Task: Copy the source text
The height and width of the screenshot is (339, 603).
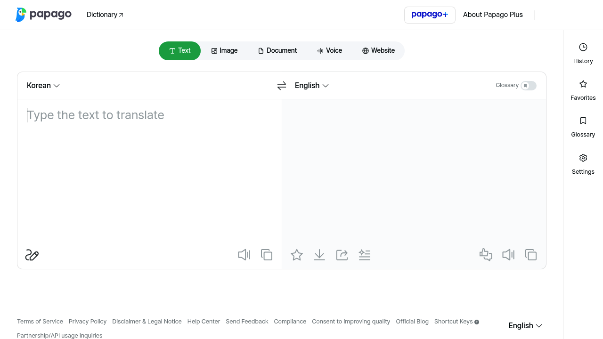Action: click(267, 255)
